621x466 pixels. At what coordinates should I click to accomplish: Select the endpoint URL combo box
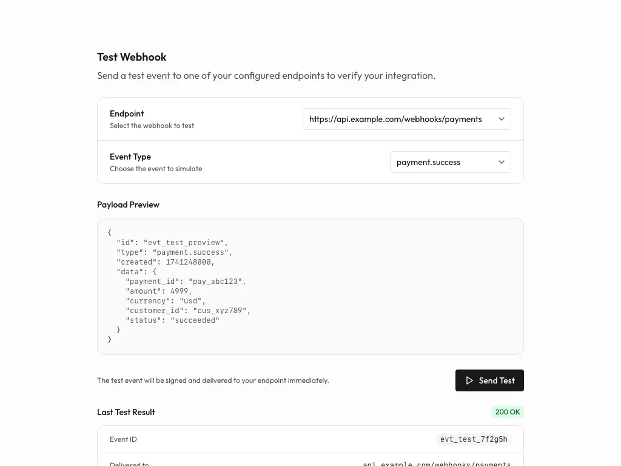[406, 119]
